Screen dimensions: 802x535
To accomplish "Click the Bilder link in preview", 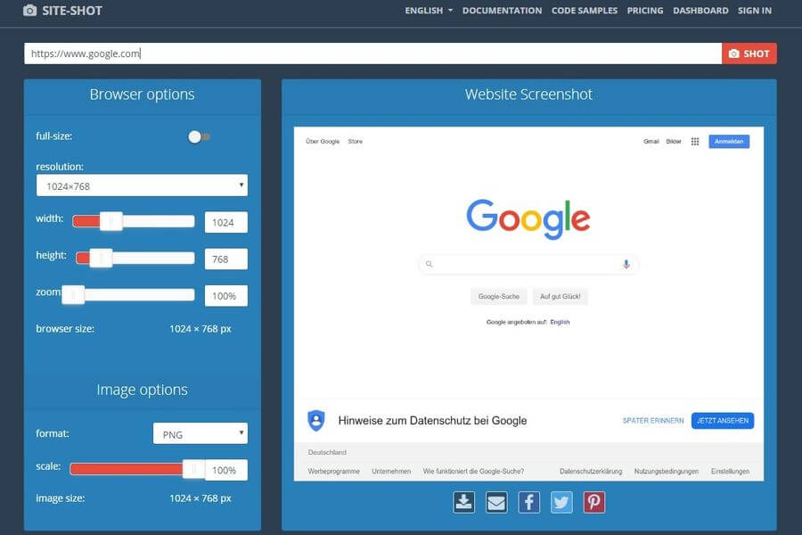I will tap(674, 141).
